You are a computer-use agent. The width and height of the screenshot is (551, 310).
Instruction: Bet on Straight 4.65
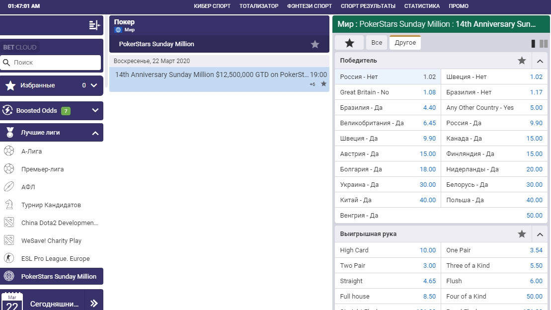coord(388,281)
